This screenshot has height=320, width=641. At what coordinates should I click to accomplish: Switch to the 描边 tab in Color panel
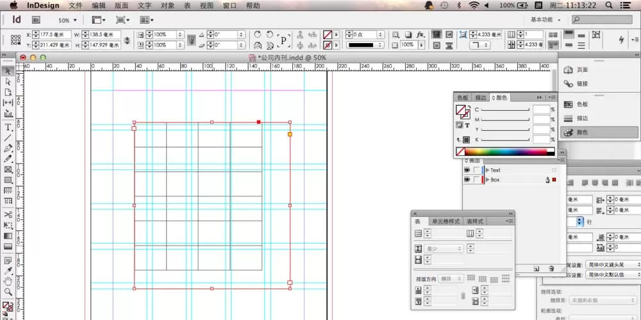(x=481, y=97)
